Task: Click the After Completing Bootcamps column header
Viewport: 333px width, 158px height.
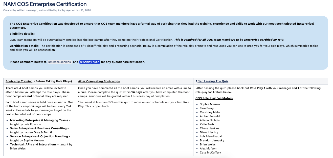Action: 99,81
